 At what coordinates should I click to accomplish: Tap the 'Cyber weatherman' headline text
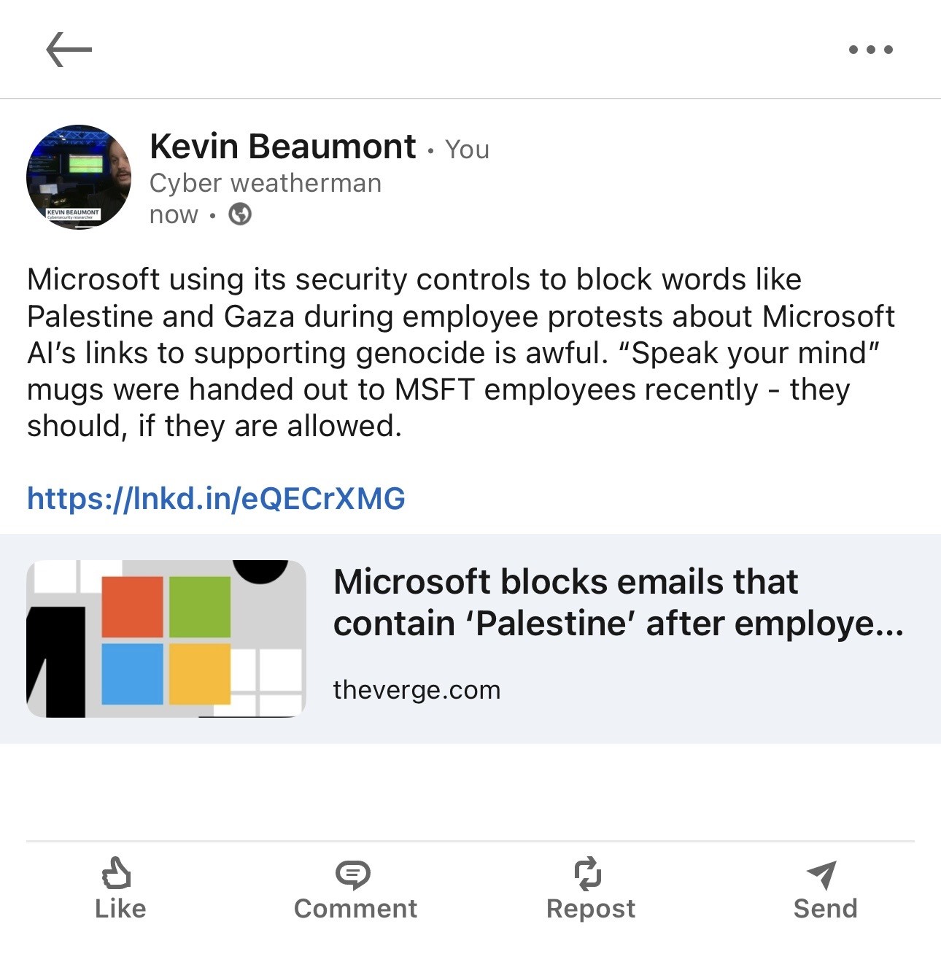coord(266,183)
